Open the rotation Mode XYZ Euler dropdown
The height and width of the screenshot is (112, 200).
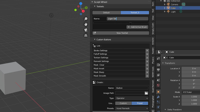[191, 92]
